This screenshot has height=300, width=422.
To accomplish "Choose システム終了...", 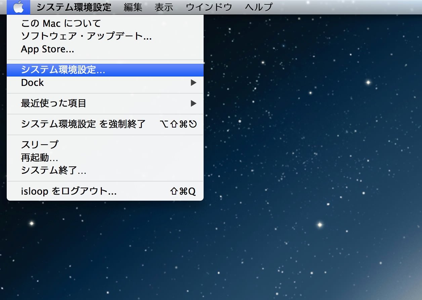I will point(105,170).
